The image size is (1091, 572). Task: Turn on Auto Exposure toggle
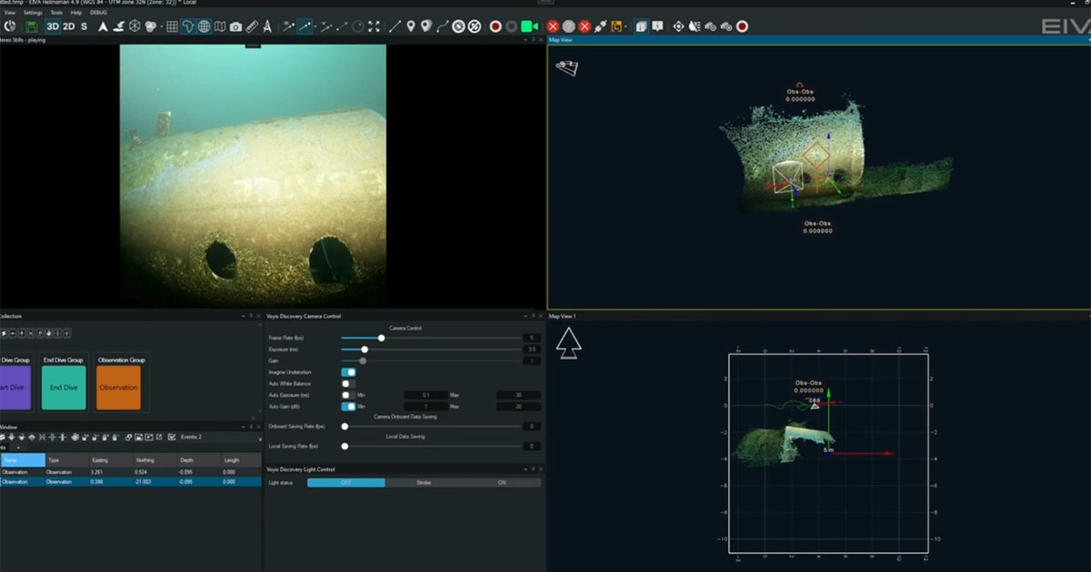(x=348, y=395)
